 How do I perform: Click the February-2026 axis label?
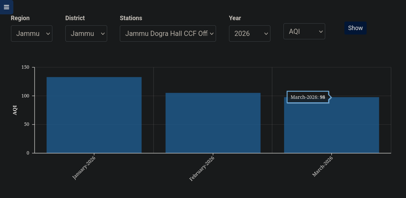[202, 168]
